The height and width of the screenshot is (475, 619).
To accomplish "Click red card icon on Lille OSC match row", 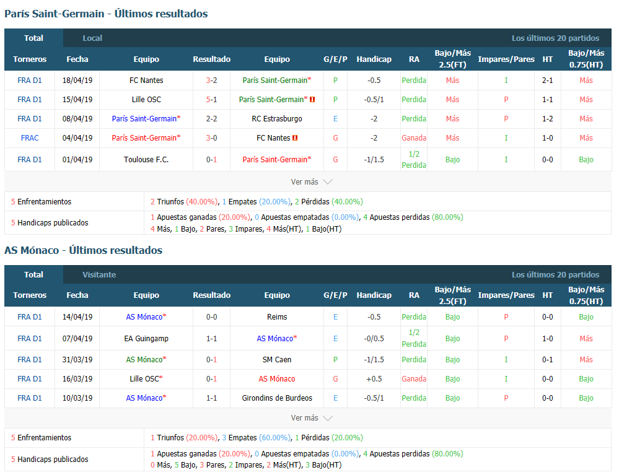I will pos(312,100).
